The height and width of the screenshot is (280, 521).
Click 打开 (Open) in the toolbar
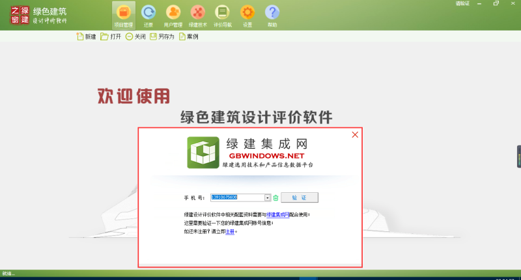tap(111, 37)
